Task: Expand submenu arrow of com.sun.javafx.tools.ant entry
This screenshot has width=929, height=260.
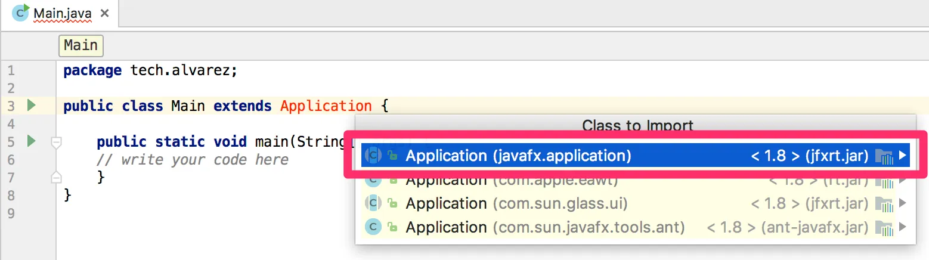Action: (902, 227)
